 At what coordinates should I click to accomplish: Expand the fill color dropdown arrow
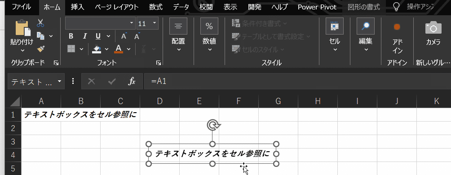(107, 49)
